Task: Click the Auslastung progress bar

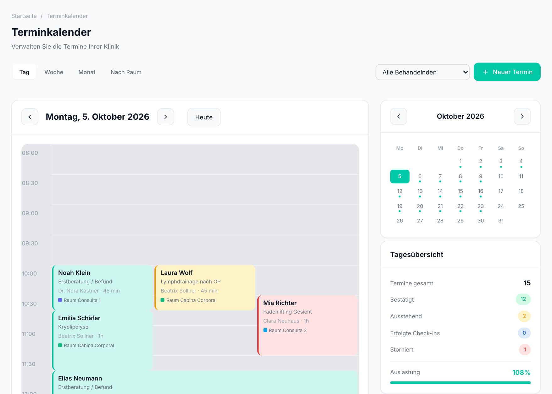Action: 460,383
